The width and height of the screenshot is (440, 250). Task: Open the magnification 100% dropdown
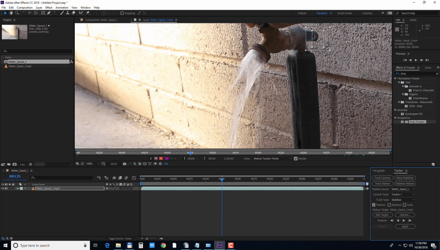(x=92, y=164)
